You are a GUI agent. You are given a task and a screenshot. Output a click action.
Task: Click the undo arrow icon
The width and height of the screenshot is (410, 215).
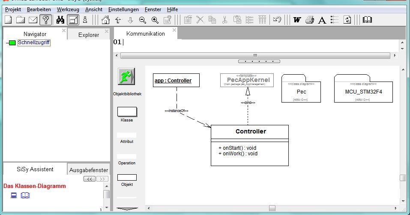[277, 19]
